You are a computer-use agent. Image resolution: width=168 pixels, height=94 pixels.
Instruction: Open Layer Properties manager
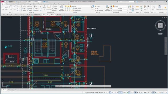(x=62, y=8)
